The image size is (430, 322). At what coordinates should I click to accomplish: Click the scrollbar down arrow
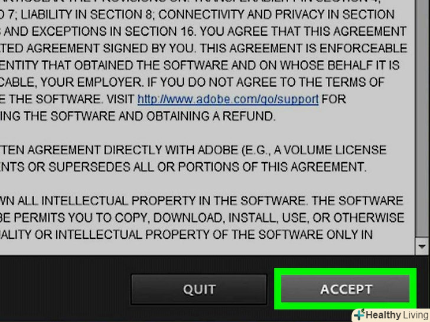click(422, 246)
